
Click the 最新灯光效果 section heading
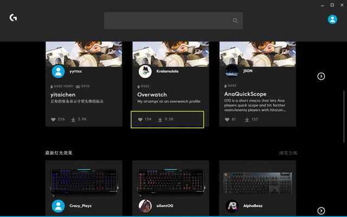coord(59,153)
